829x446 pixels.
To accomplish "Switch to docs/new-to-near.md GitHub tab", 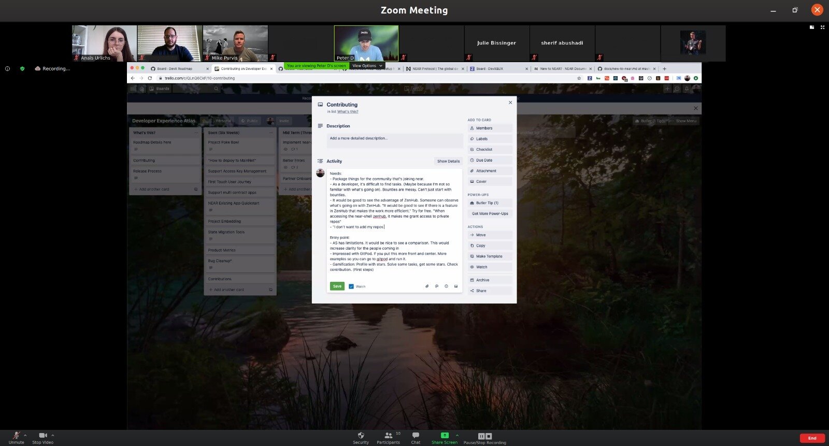I will coord(626,68).
